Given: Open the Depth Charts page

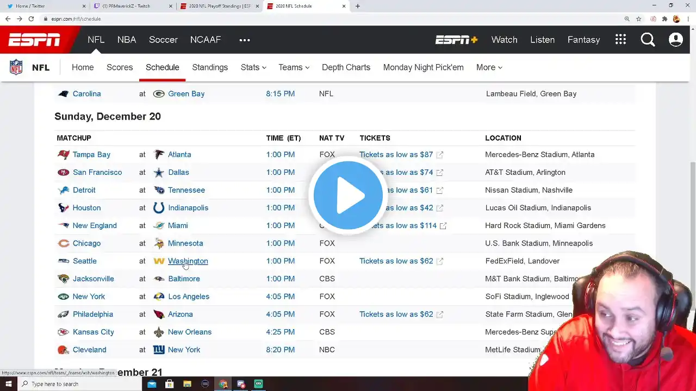Looking at the screenshot, I should pyautogui.click(x=346, y=67).
